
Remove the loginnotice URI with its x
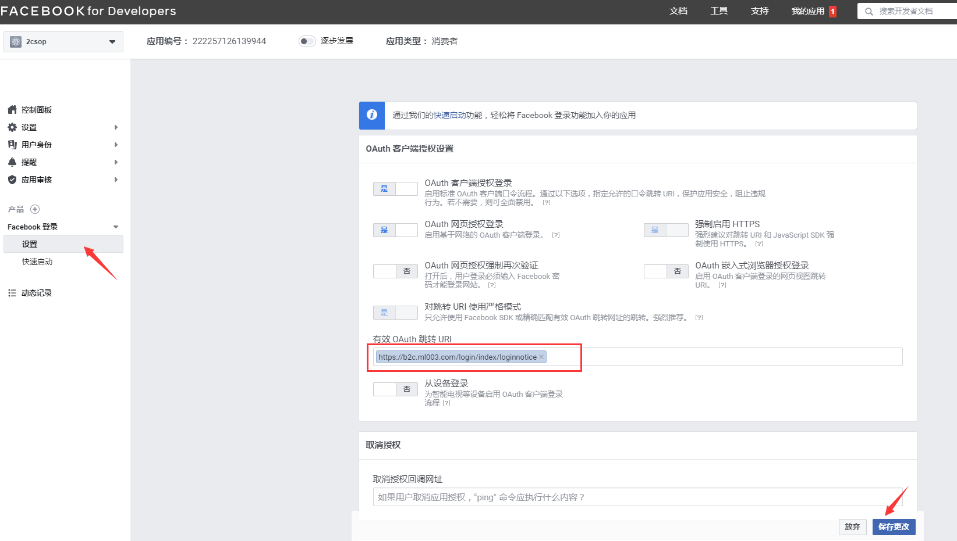pyautogui.click(x=541, y=357)
